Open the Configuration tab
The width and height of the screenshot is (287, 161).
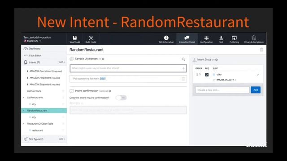coord(206,39)
